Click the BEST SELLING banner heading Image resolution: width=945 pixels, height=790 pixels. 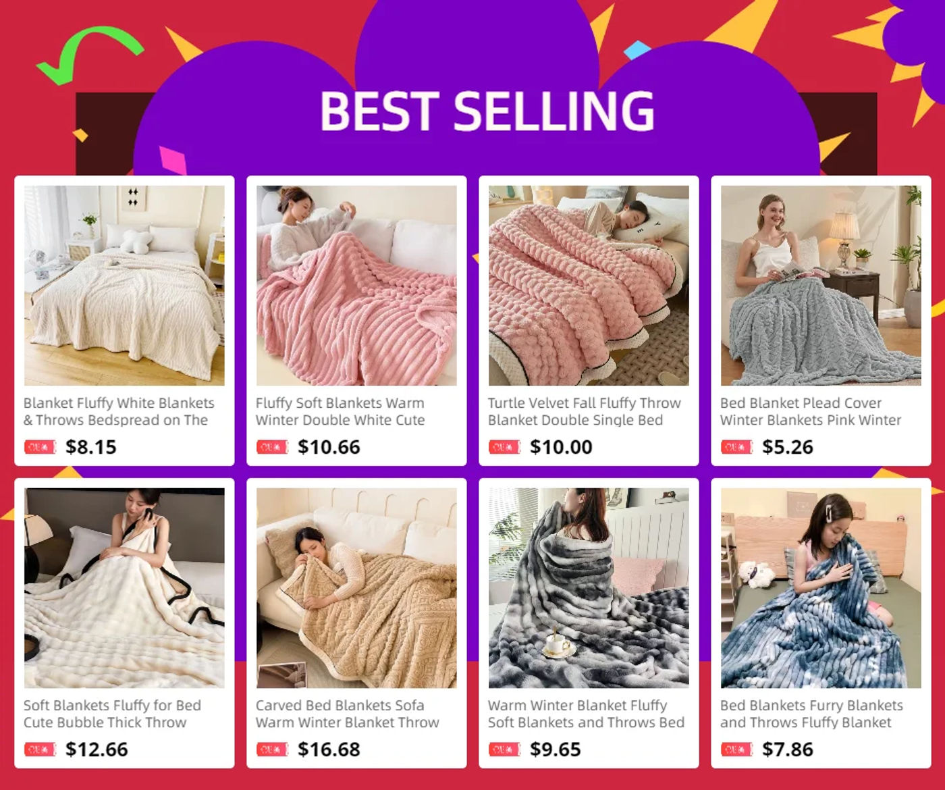pos(487,111)
